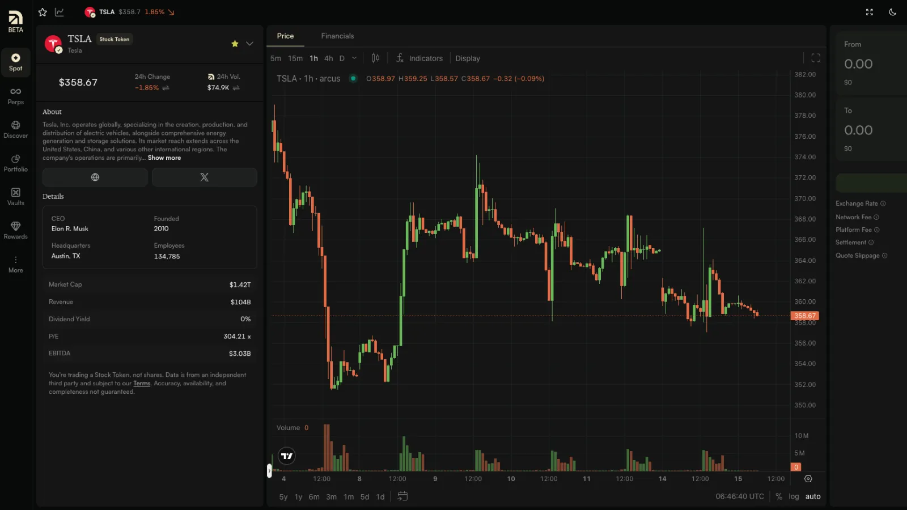Toggle the 24h Change display format
This screenshot has width=907, height=510.
pyautogui.click(x=166, y=88)
